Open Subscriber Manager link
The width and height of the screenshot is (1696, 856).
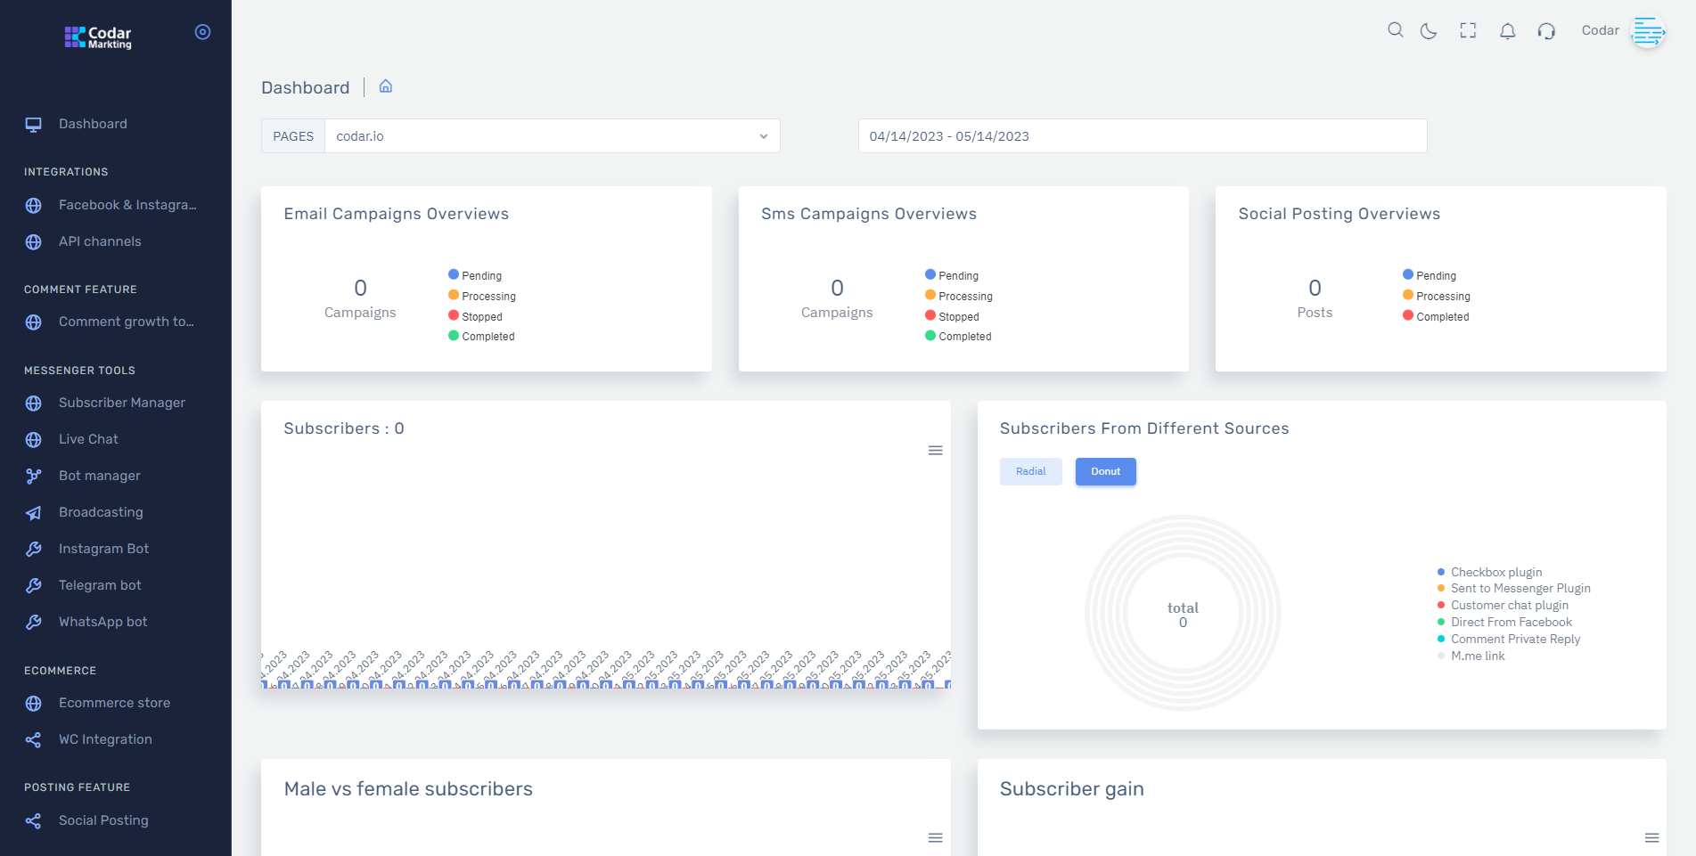pos(121,403)
